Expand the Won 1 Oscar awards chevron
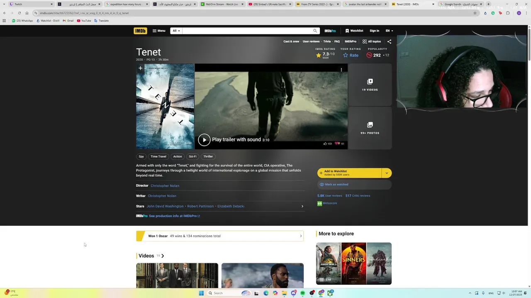Viewport: 531px width, 298px height. pos(301,236)
